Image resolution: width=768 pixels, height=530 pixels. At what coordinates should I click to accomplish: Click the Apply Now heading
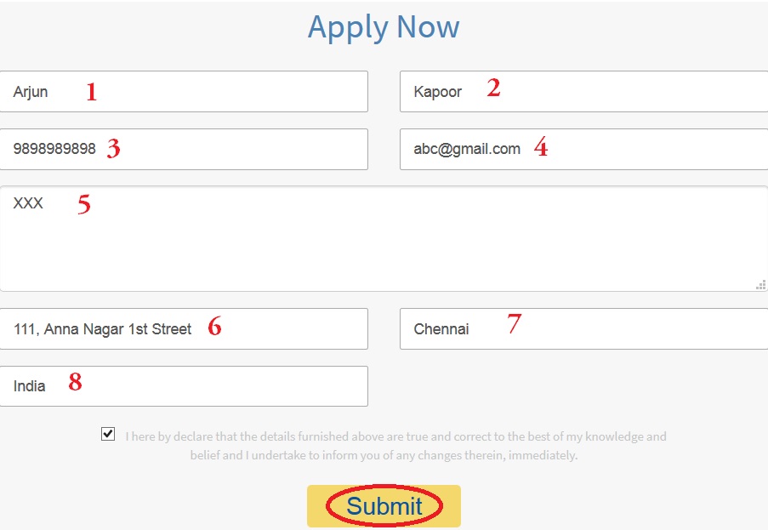pos(384,27)
